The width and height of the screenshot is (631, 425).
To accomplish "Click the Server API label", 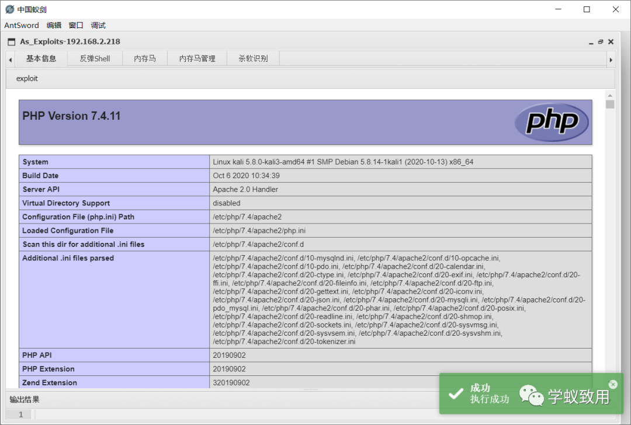I will (41, 189).
